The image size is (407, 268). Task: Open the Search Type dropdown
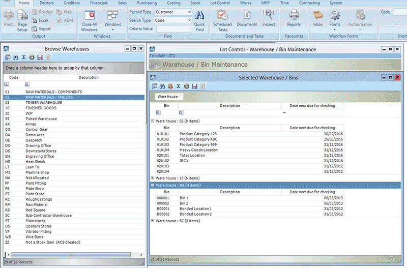click(189, 20)
